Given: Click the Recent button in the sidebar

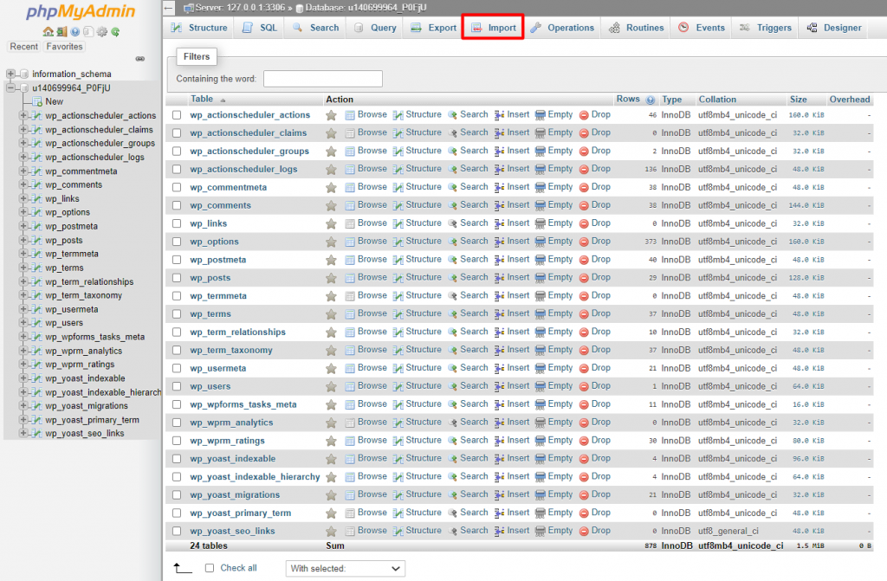Looking at the screenshot, I should (24, 47).
